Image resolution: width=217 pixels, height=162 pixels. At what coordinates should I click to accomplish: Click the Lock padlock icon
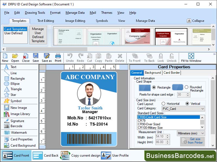point(161,58)
